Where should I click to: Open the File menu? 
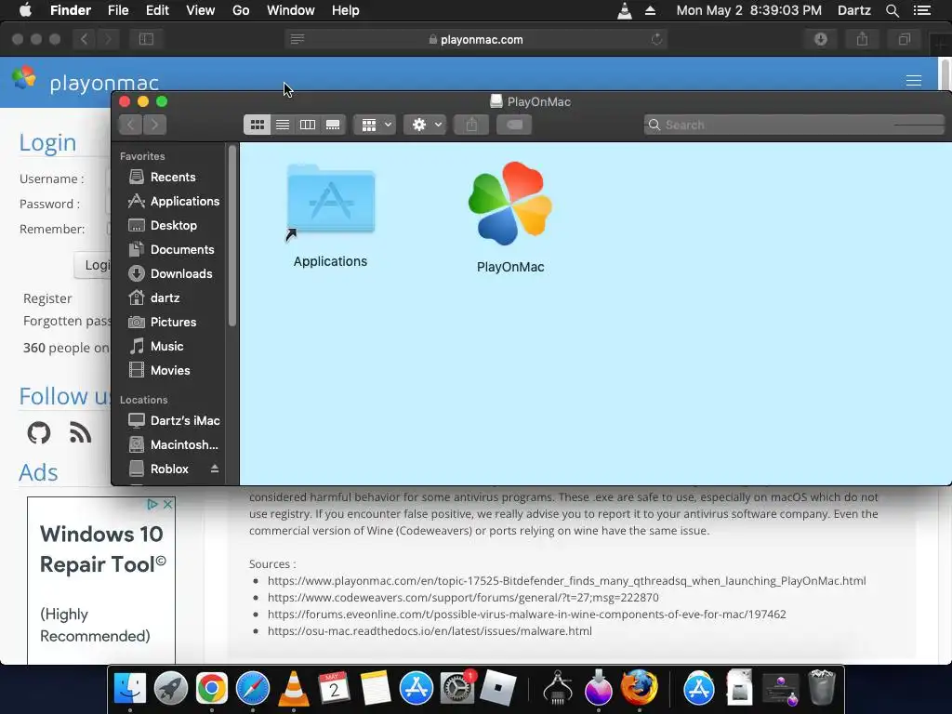[x=118, y=10]
